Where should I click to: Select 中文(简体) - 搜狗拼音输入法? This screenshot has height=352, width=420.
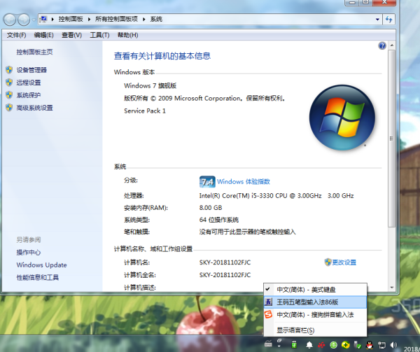(x=315, y=315)
